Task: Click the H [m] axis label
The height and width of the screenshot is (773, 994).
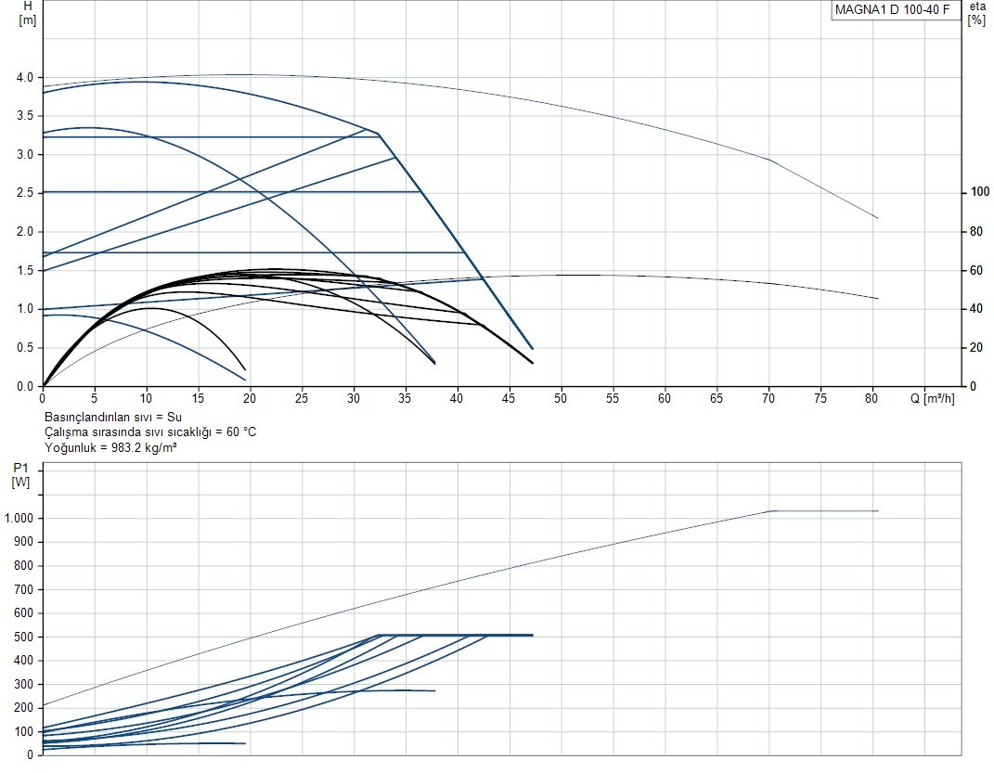Action: [28, 13]
